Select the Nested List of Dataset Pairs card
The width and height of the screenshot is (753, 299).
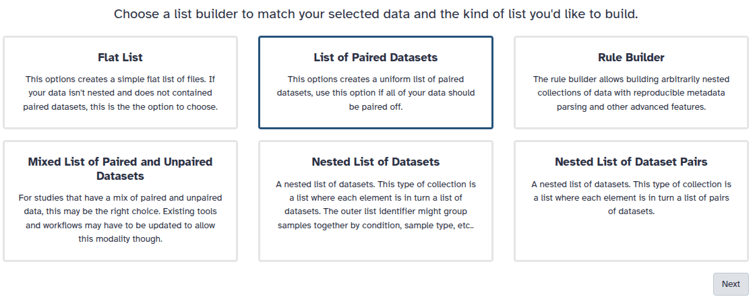click(x=631, y=239)
